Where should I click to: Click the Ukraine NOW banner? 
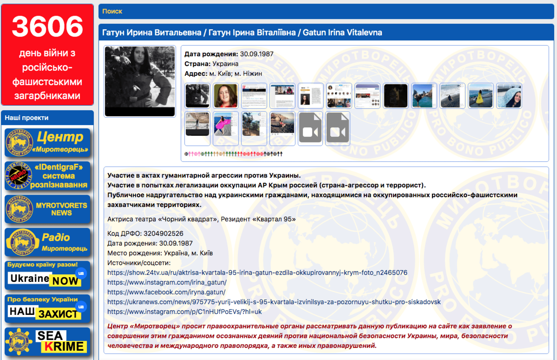click(x=47, y=275)
